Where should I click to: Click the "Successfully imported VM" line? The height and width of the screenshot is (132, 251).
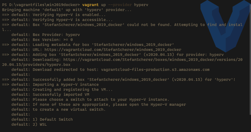click(x=61, y=94)
